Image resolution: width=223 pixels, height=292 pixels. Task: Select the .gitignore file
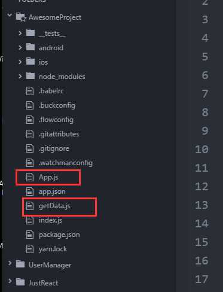54,148
